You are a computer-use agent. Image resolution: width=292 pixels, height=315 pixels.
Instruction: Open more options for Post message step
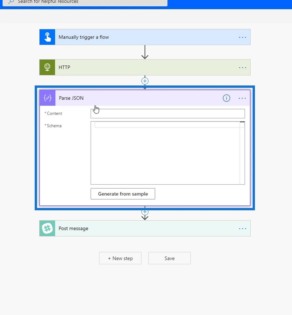[x=242, y=229]
